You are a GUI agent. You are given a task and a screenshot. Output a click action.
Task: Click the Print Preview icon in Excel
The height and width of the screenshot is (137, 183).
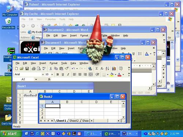click(x=39, y=69)
